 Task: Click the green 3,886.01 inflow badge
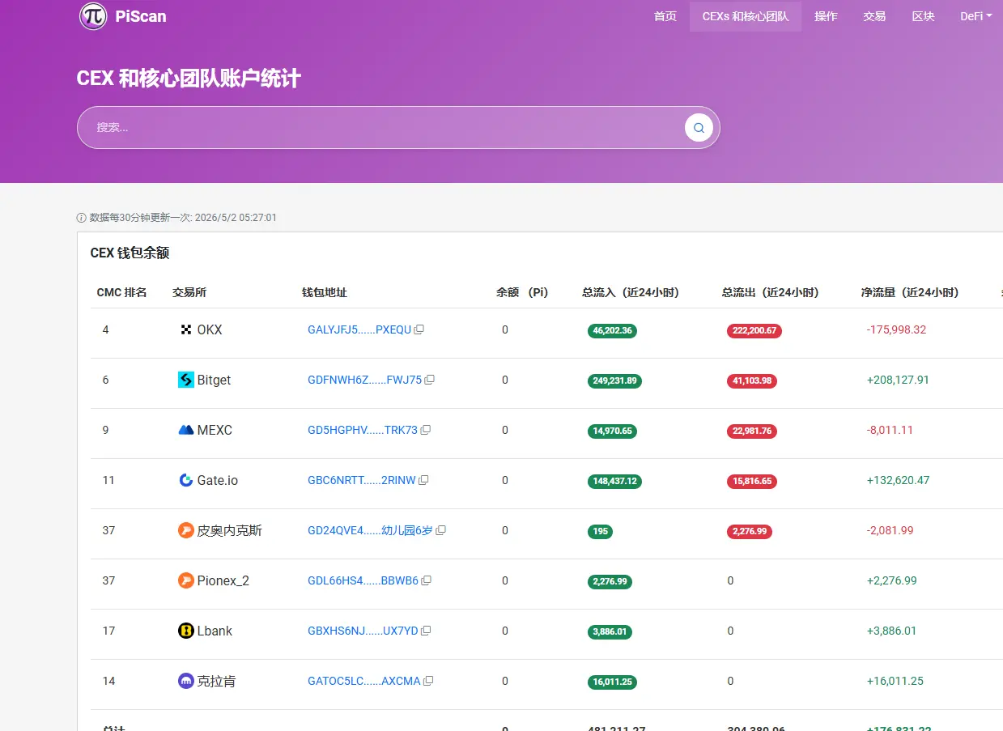[610, 631]
